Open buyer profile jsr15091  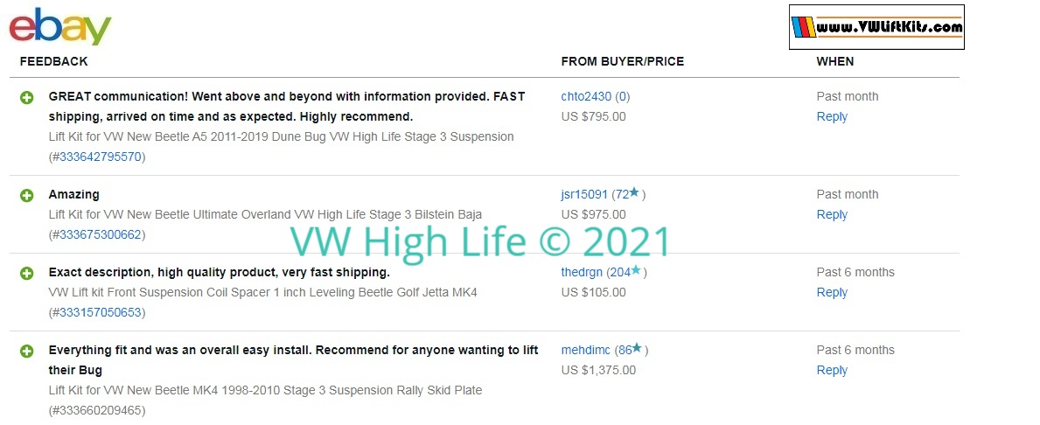[x=584, y=195]
